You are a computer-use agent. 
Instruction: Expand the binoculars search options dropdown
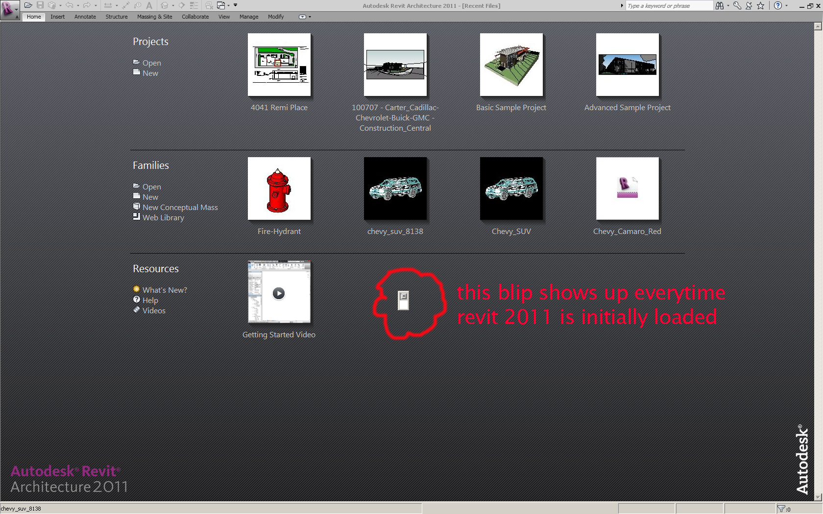pos(728,5)
